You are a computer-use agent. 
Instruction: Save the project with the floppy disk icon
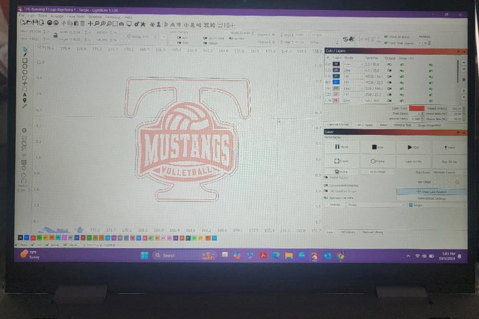click(x=36, y=23)
